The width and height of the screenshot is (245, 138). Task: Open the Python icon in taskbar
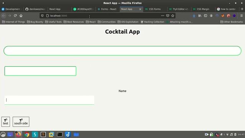coord(51,135)
